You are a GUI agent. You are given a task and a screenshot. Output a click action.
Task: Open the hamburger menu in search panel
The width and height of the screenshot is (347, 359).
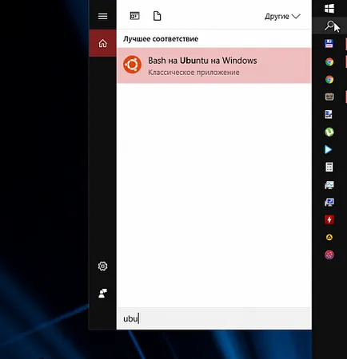102,16
